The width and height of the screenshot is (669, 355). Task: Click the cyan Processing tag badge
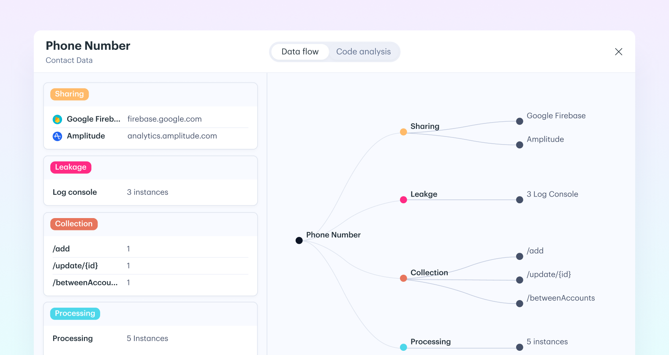coord(75,314)
